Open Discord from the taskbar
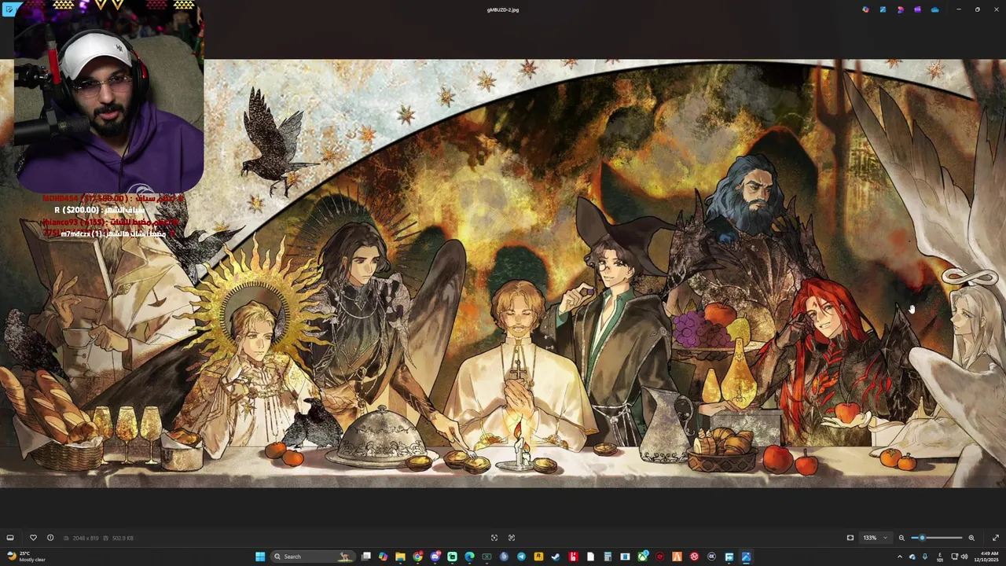 coord(435,557)
